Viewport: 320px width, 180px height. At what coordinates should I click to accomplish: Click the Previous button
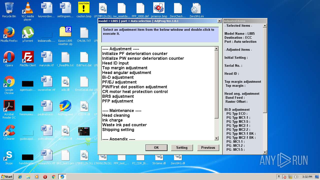coord(208,147)
